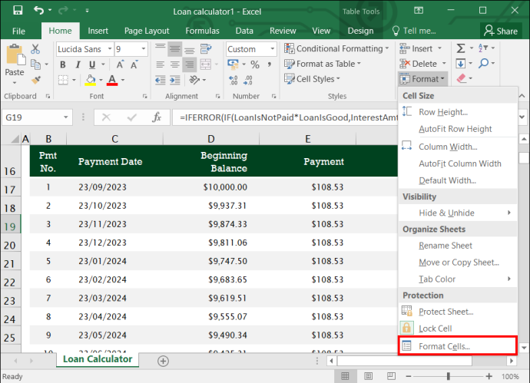
Task: Toggle Italic formatting
Action: click(x=78, y=64)
